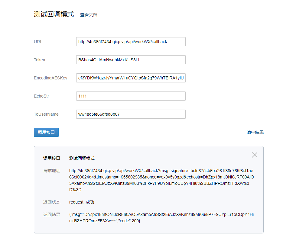Click inside the URL input field

click(131, 41)
